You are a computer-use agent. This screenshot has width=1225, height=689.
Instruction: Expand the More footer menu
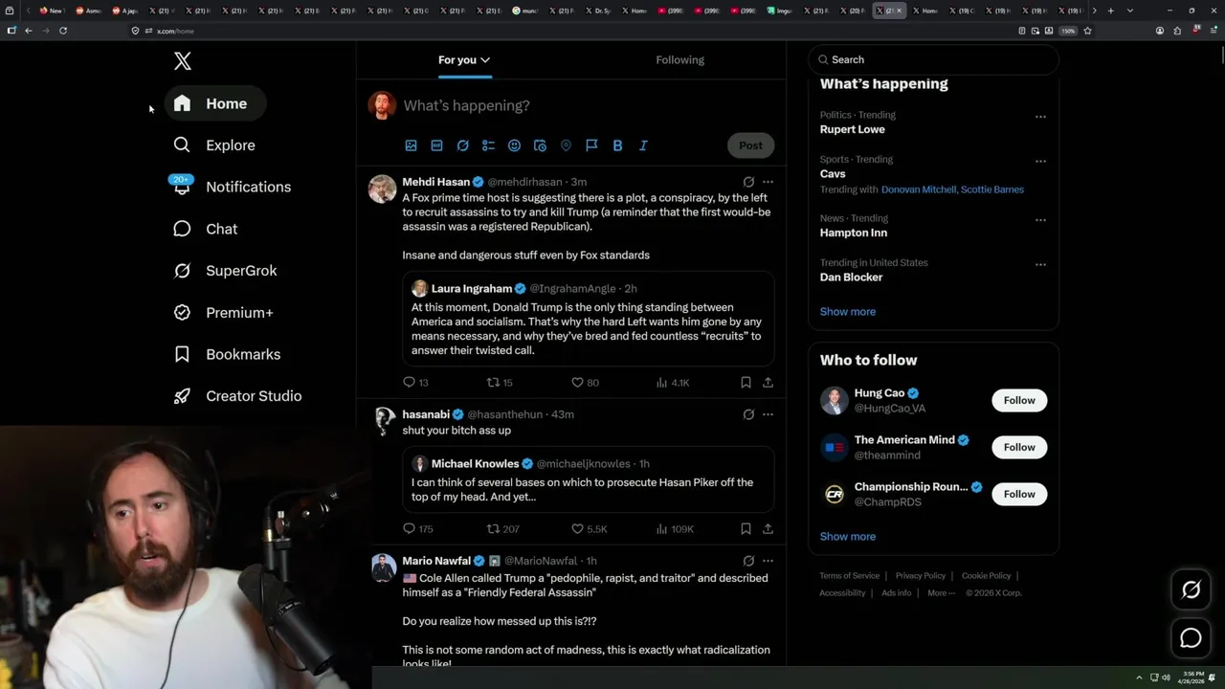(x=941, y=593)
